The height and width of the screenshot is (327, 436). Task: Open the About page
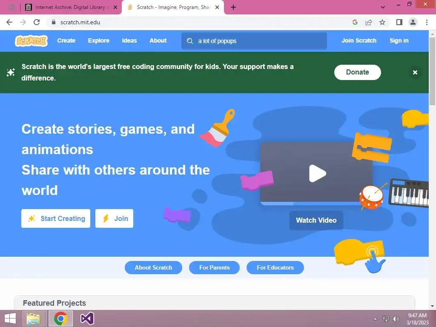[x=158, y=40]
